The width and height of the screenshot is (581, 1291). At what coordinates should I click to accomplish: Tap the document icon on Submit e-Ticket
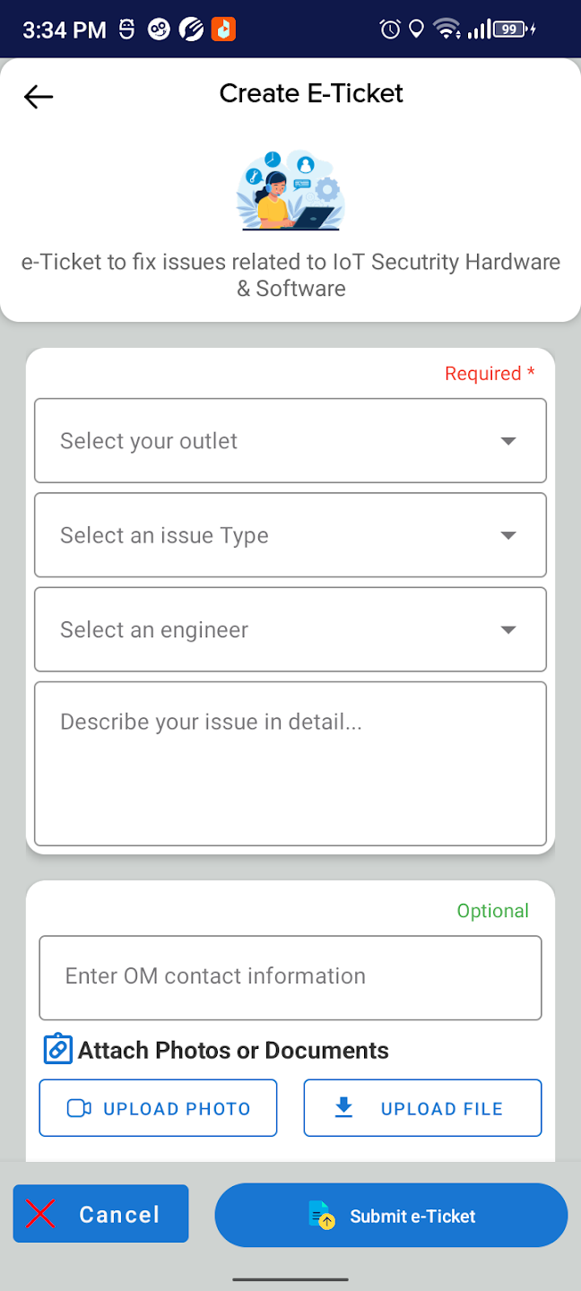click(x=321, y=1216)
